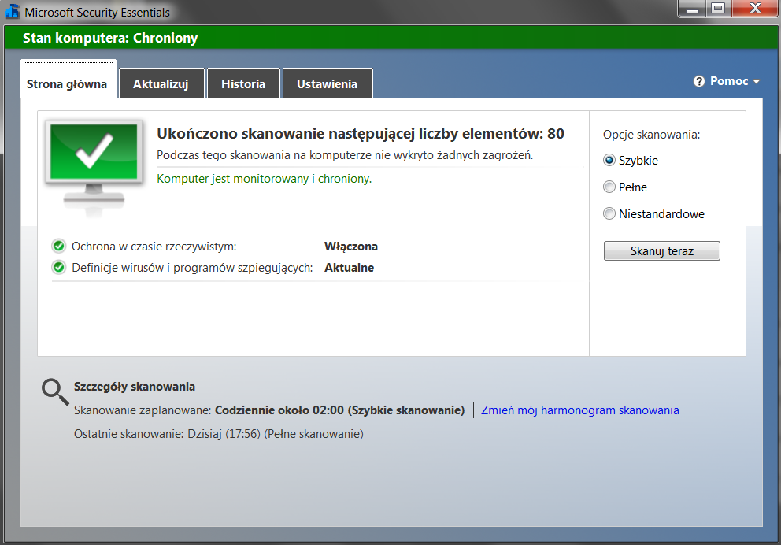Click the Microsoft Security Essentials title bar icon
The width and height of the screenshot is (781, 545).
(13, 12)
